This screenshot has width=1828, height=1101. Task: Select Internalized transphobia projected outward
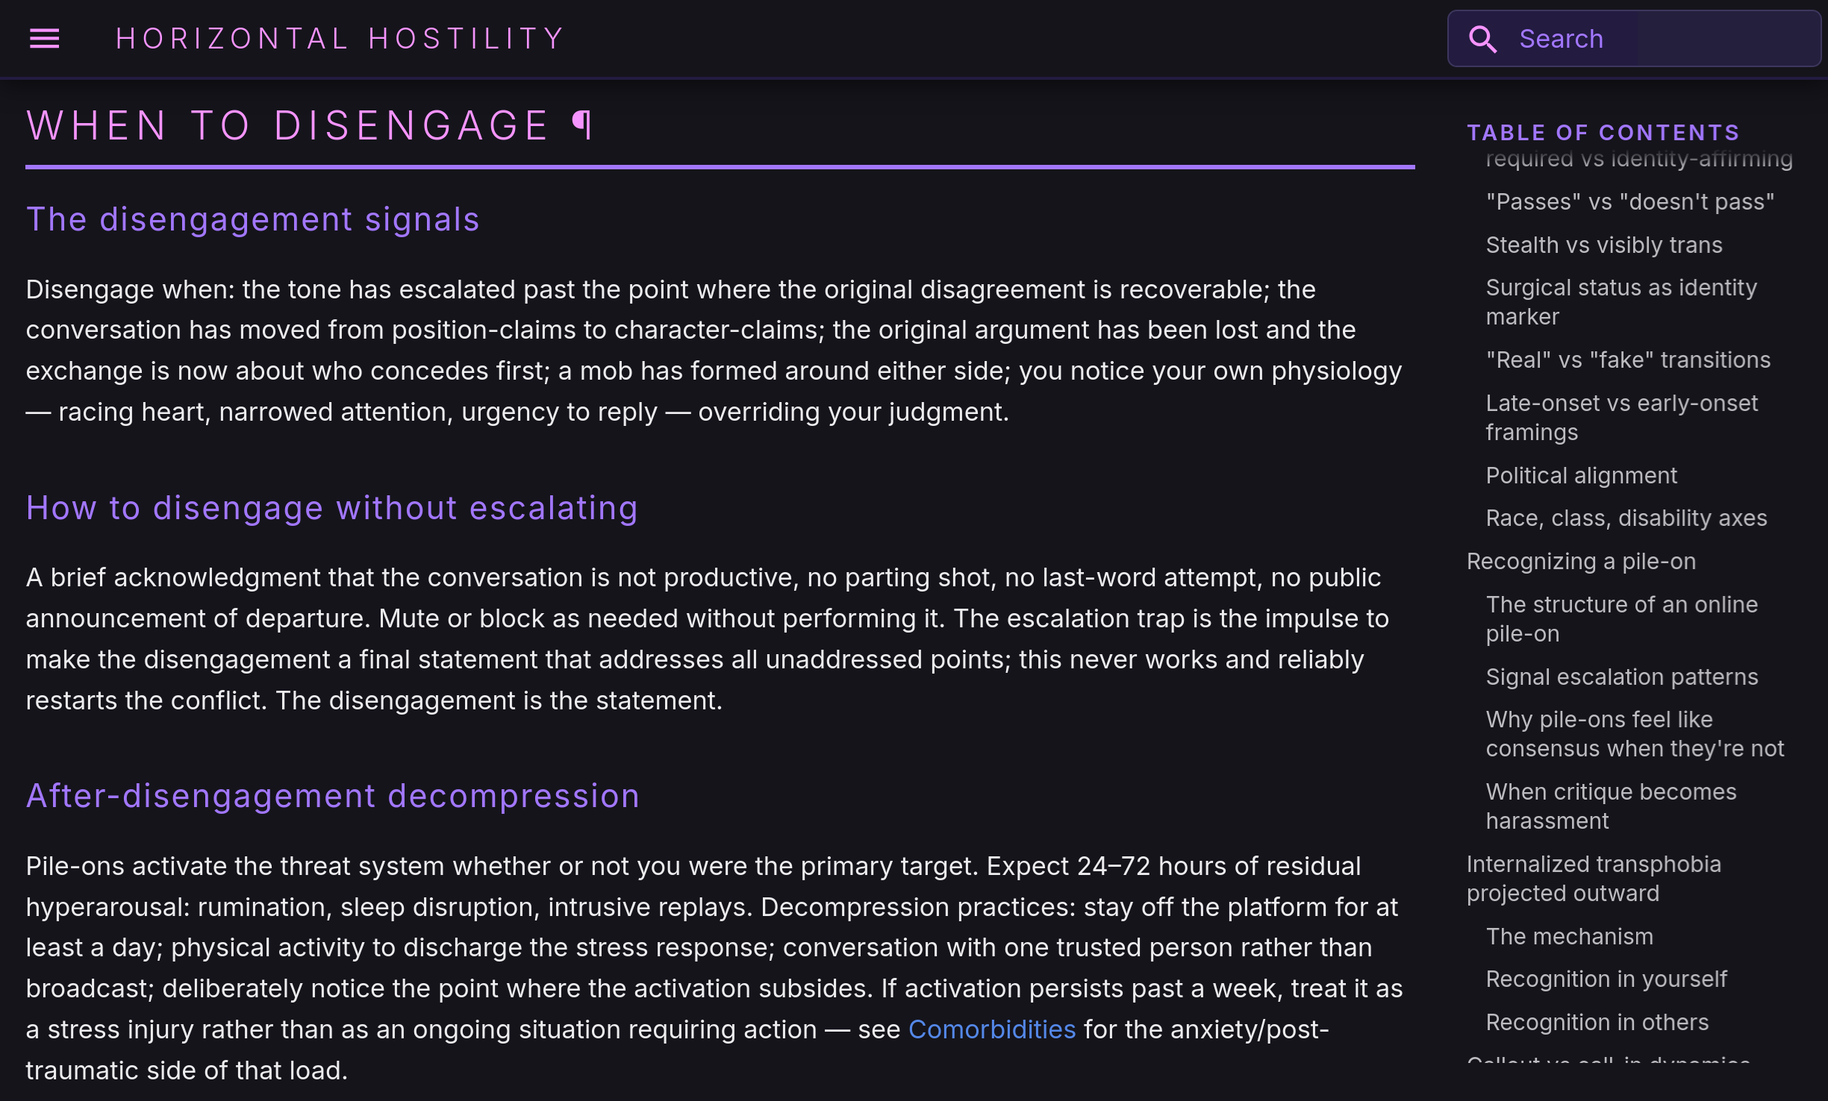click(1594, 879)
